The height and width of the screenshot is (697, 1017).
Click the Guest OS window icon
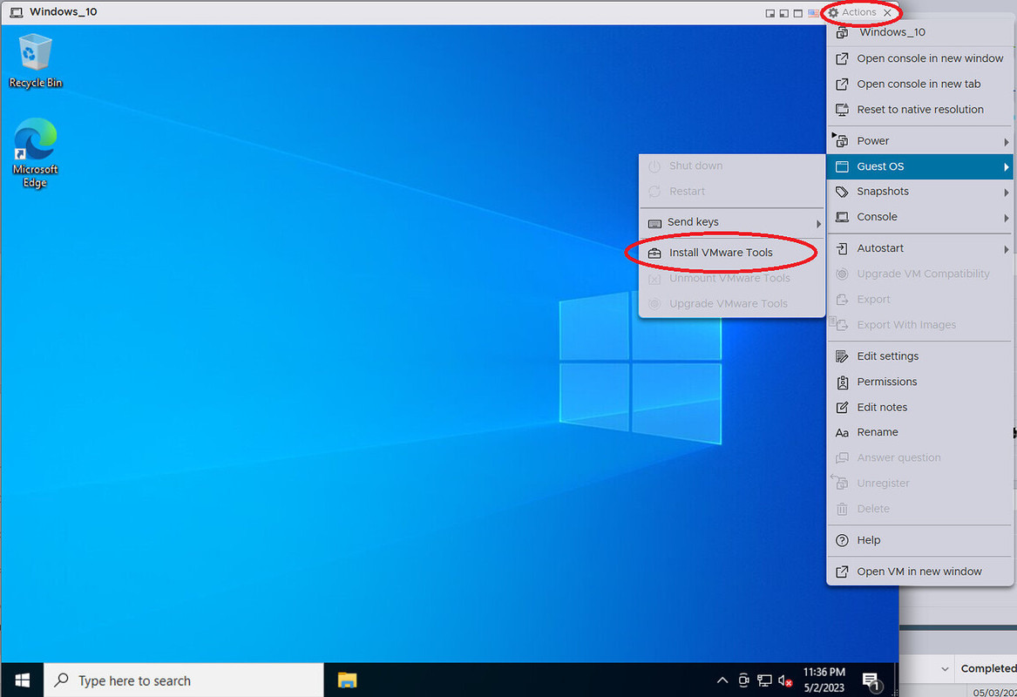click(842, 166)
